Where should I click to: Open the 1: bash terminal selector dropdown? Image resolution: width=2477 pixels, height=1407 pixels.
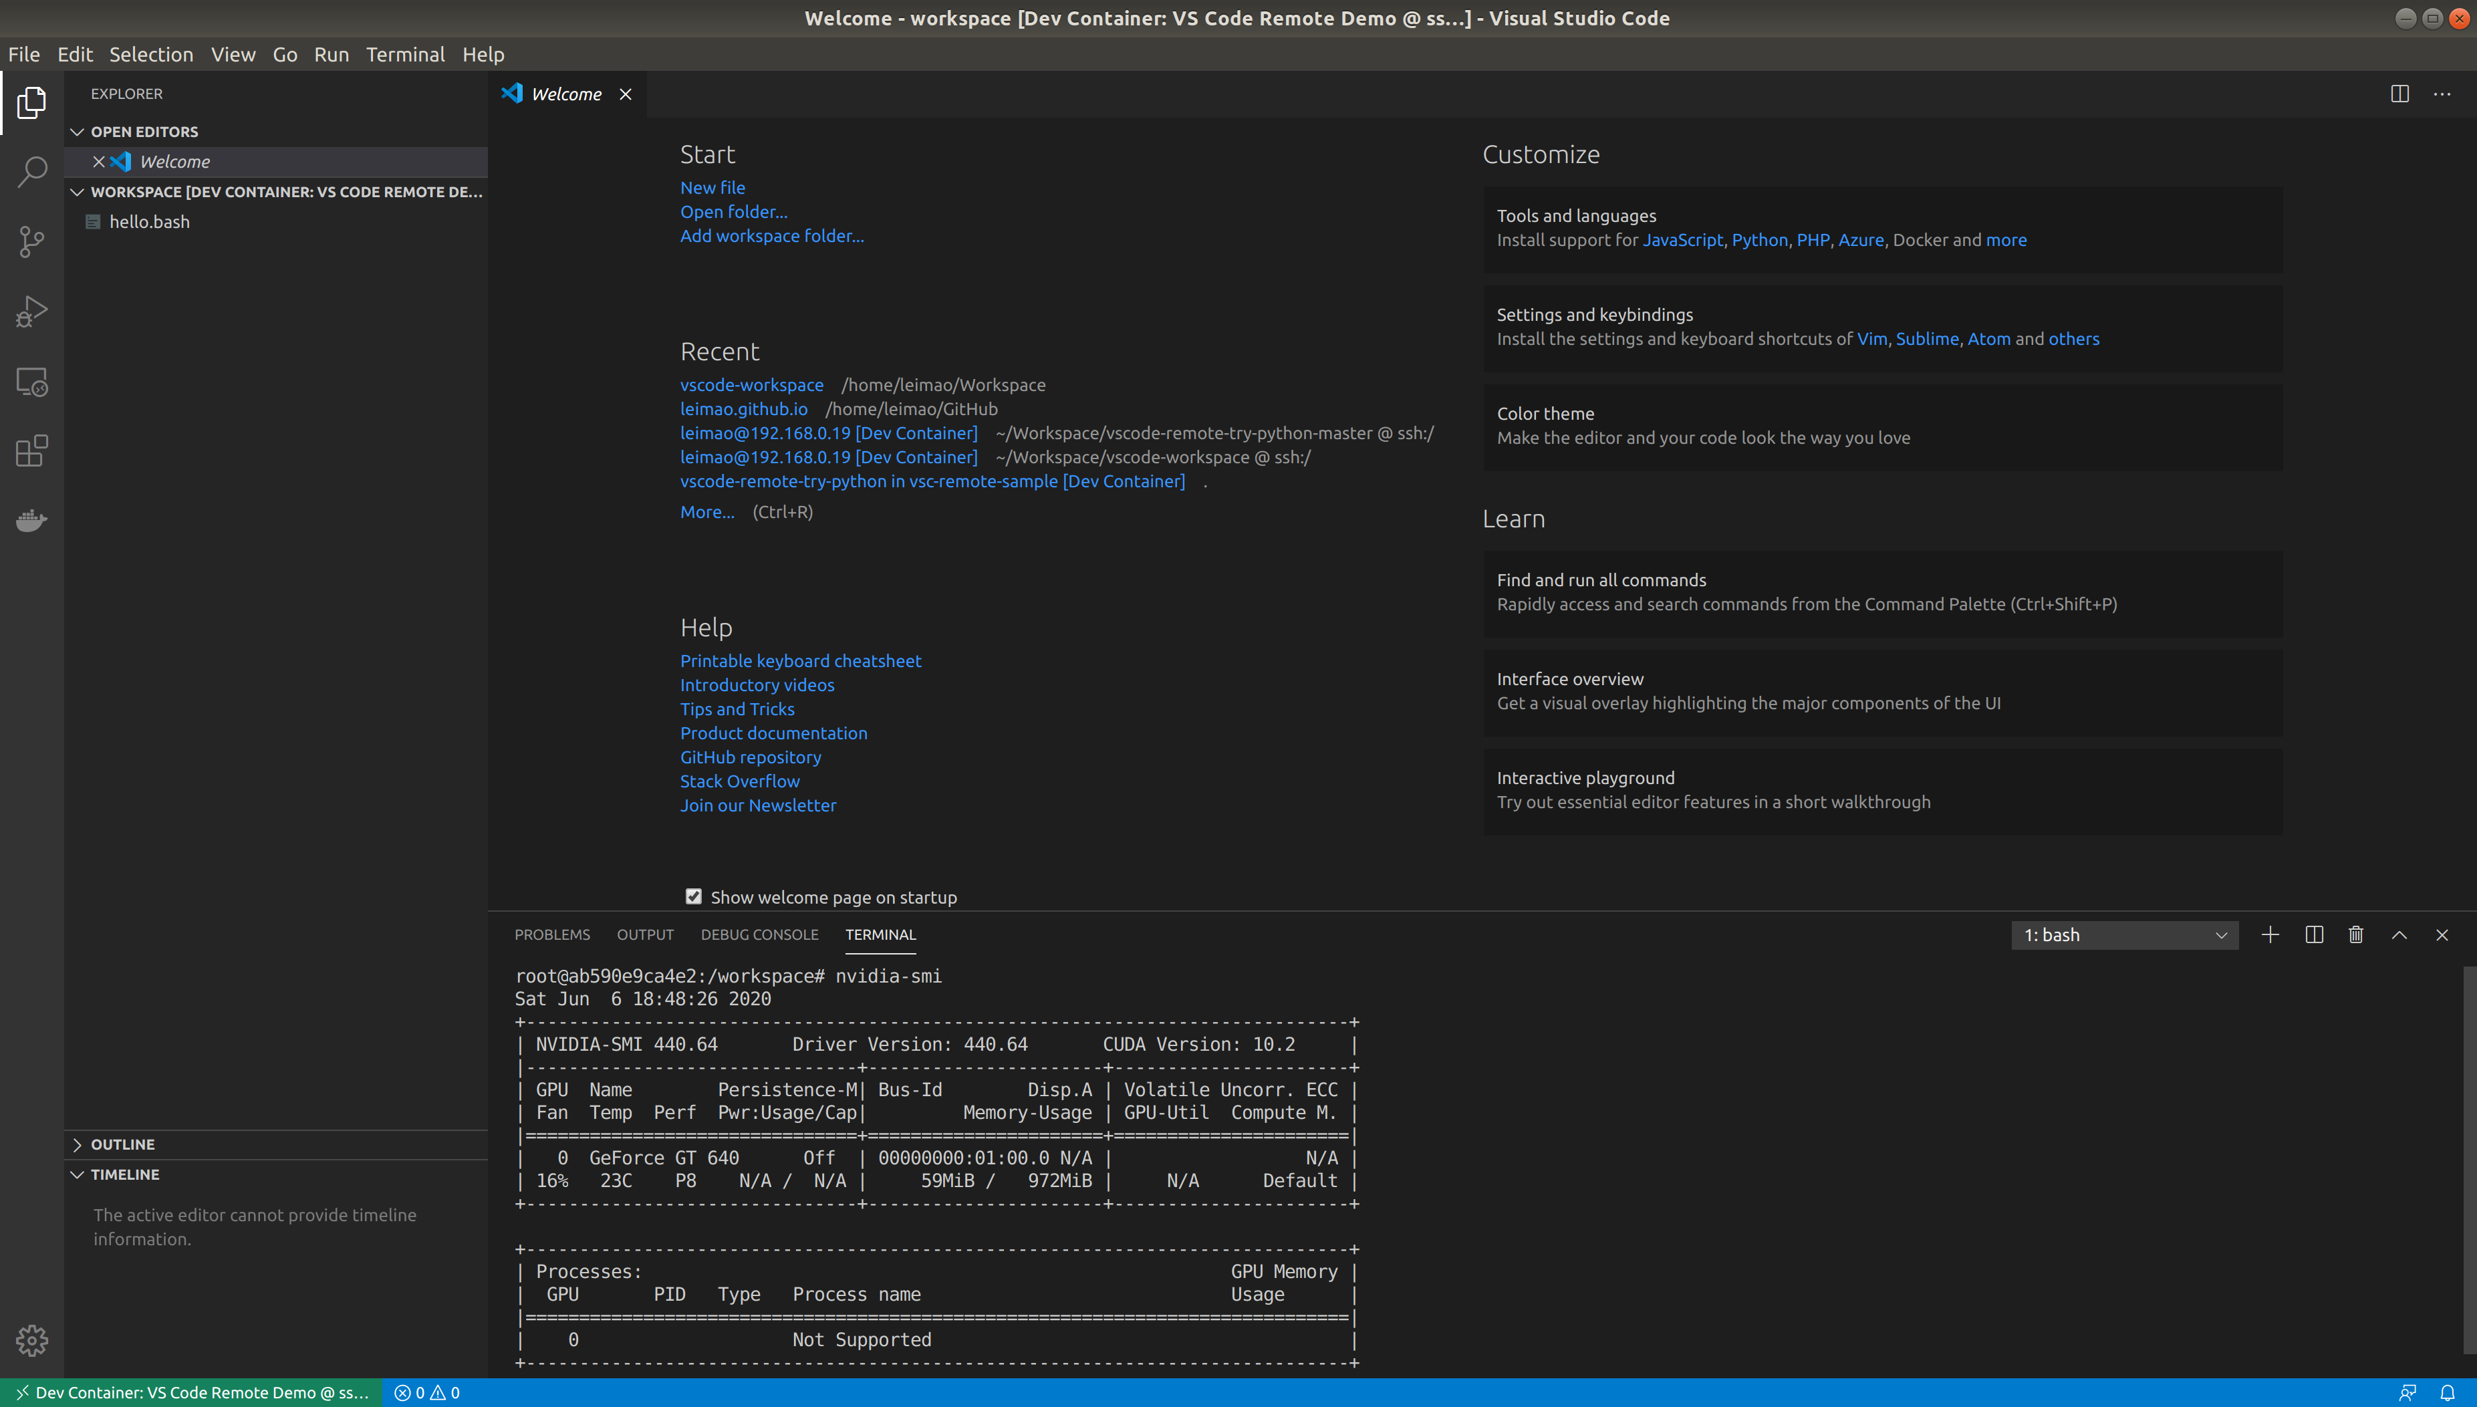coord(2124,934)
